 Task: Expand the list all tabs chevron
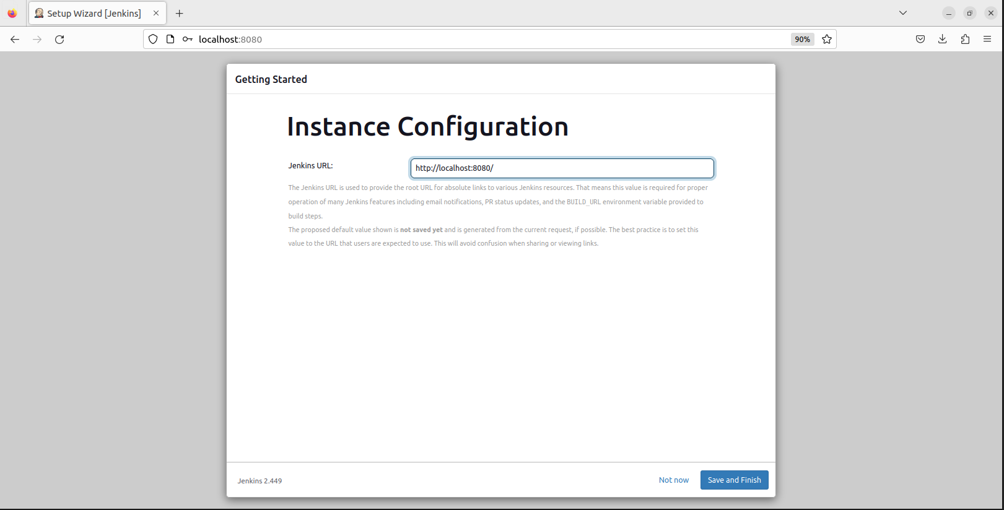(903, 13)
